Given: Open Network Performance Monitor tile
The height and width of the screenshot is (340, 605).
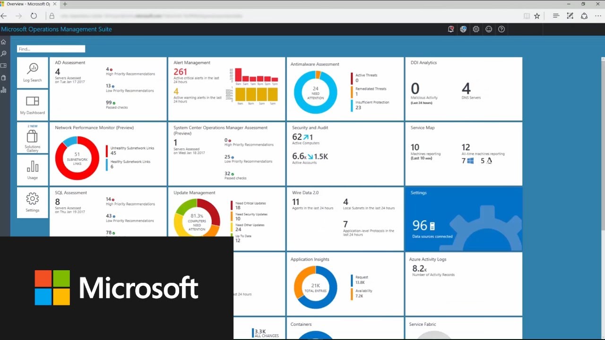Looking at the screenshot, I should (x=108, y=154).
